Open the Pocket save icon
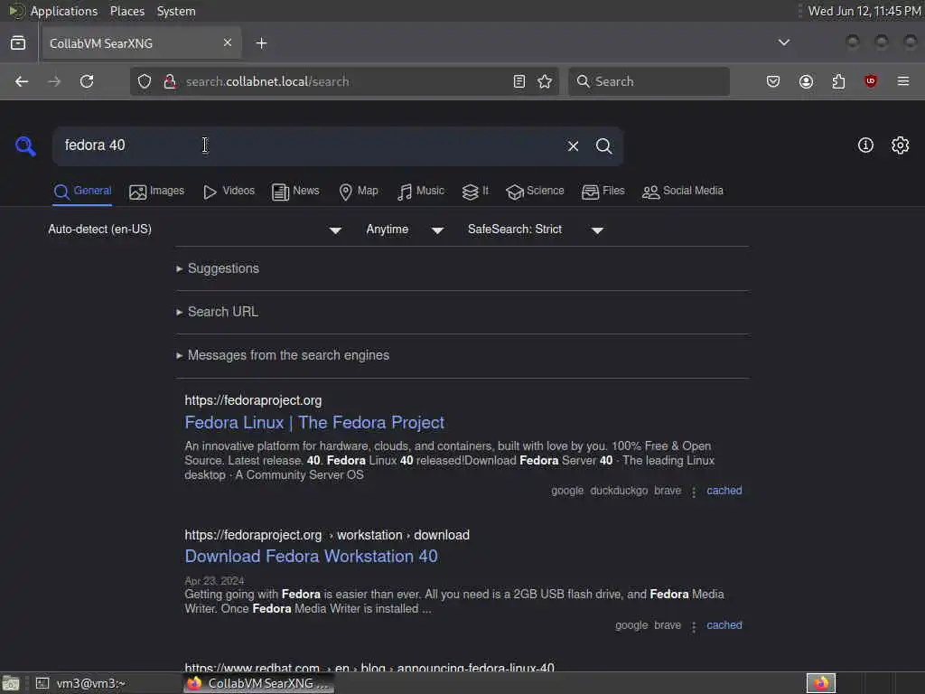Image resolution: width=925 pixels, height=694 pixels. tap(773, 81)
